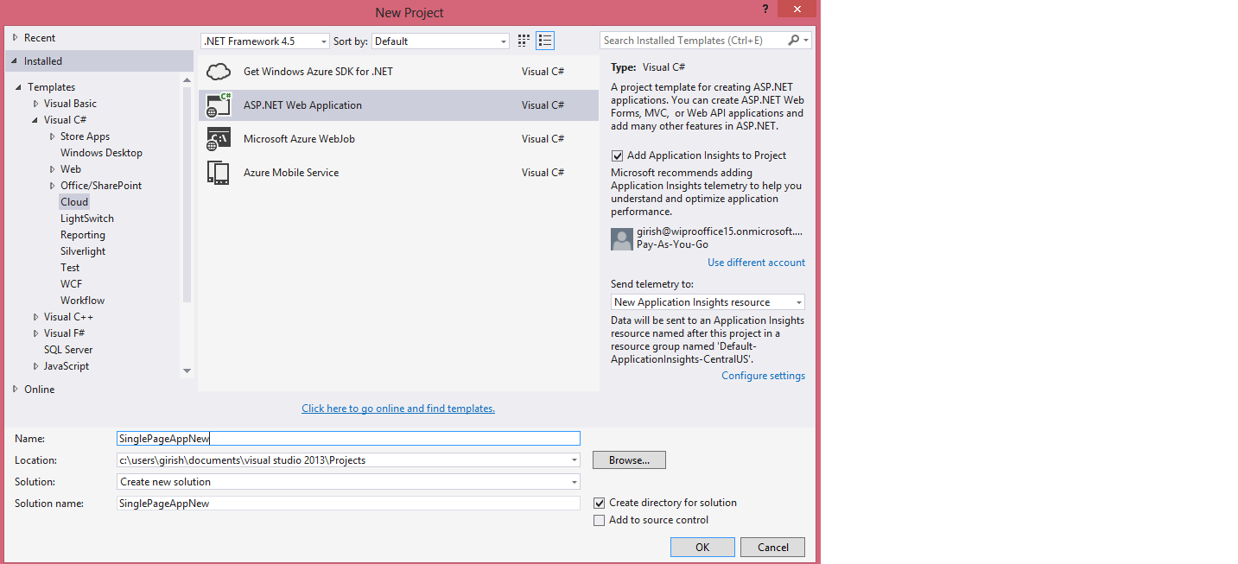The width and height of the screenshot is (1238, 564).
Task: Select the LightSwitch category
Action: (87, 219)
